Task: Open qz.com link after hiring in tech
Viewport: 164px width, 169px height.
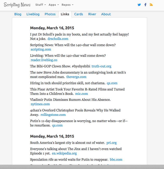Action: [x=112, y=83]
